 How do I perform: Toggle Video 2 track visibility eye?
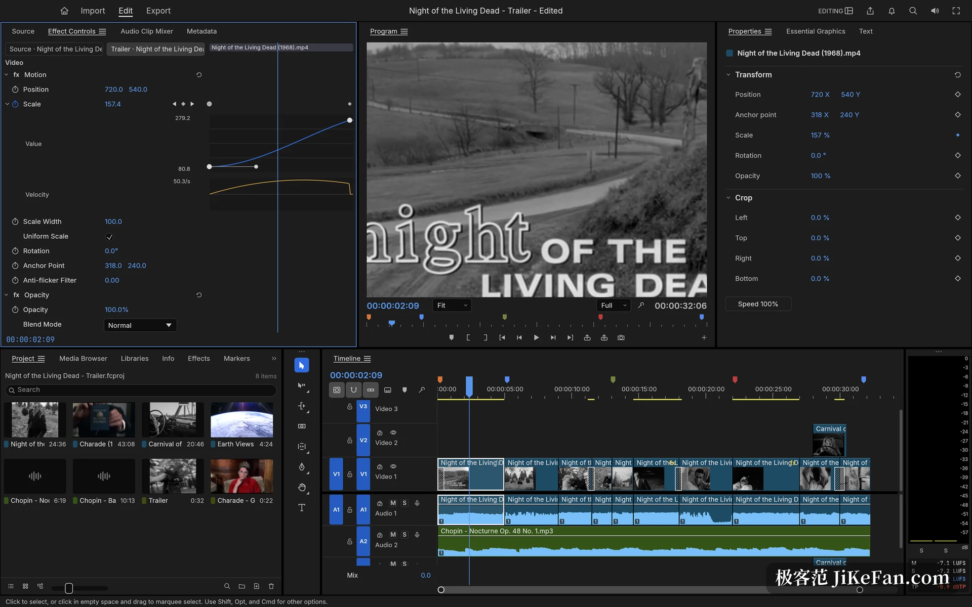coord(393,432)
